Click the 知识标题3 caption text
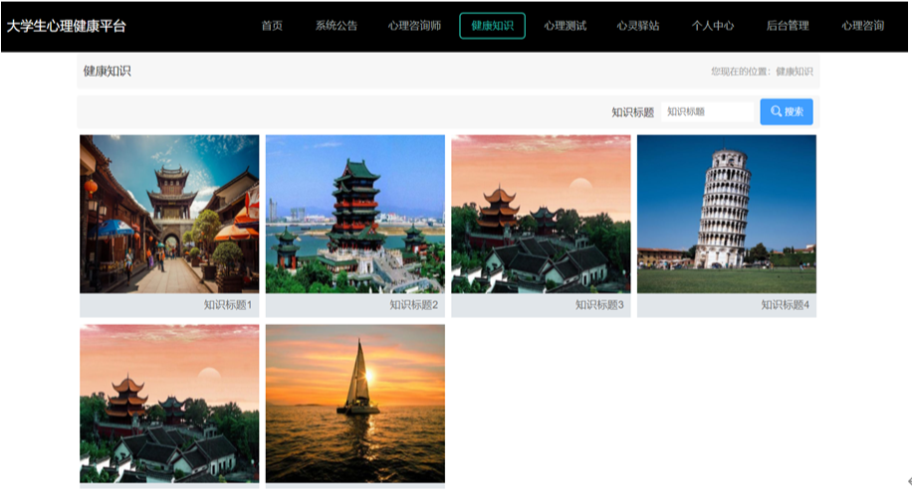This screenshot has width=912, height=496. 599,305
